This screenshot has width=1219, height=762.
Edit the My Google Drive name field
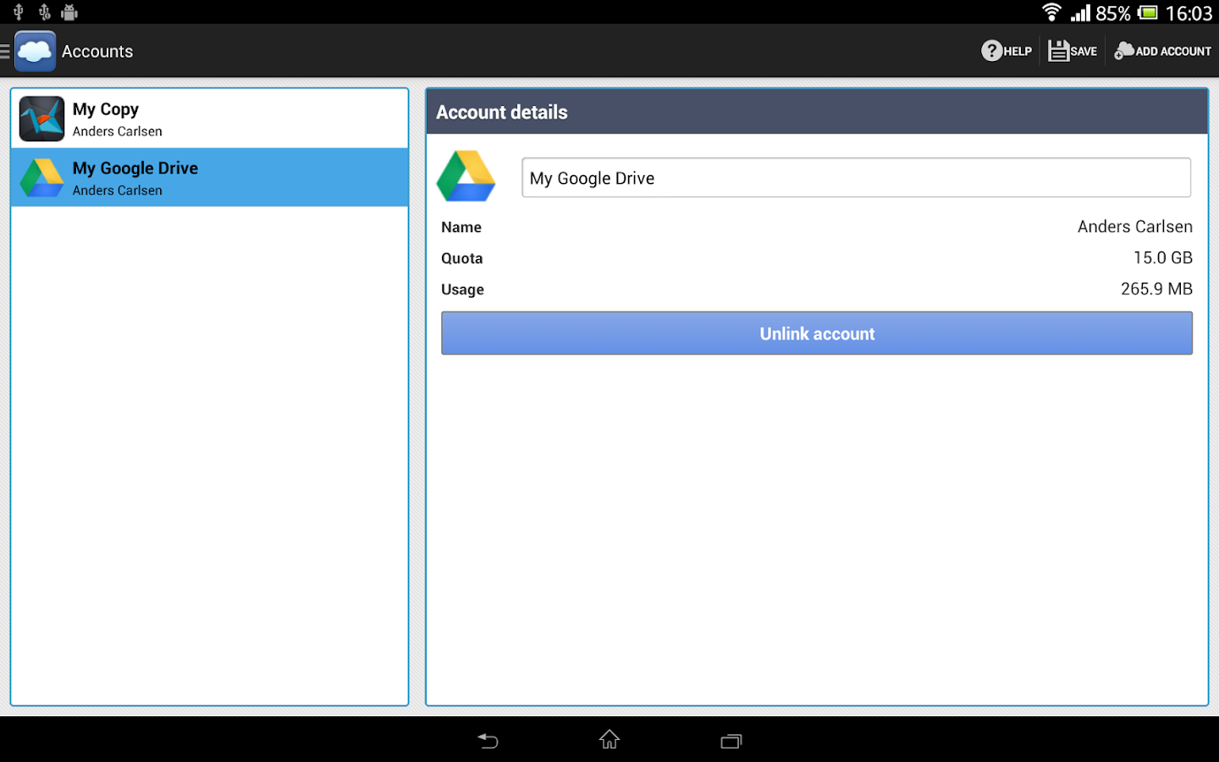[x=856, y=178]
